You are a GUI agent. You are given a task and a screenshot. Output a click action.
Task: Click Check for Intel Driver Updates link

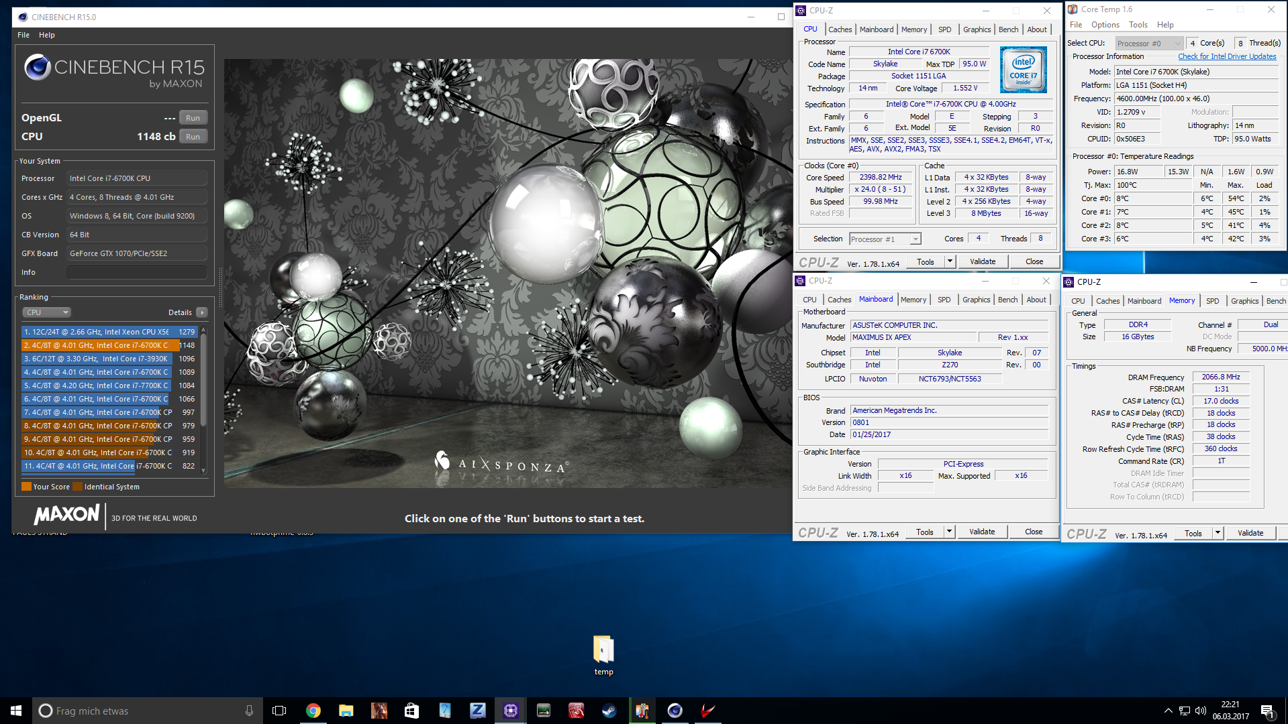[x=1227, y=56]
